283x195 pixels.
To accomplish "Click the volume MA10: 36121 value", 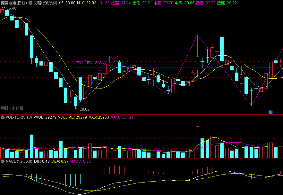I will [122, 117].
